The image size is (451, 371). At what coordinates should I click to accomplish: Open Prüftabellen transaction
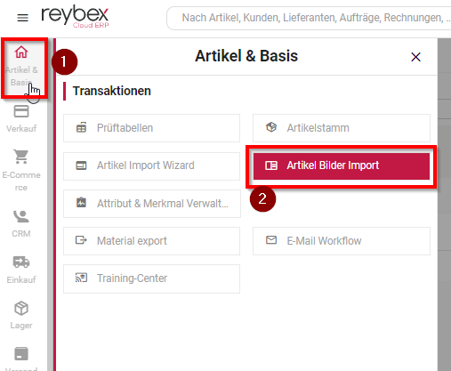click(x=151, y=128)
